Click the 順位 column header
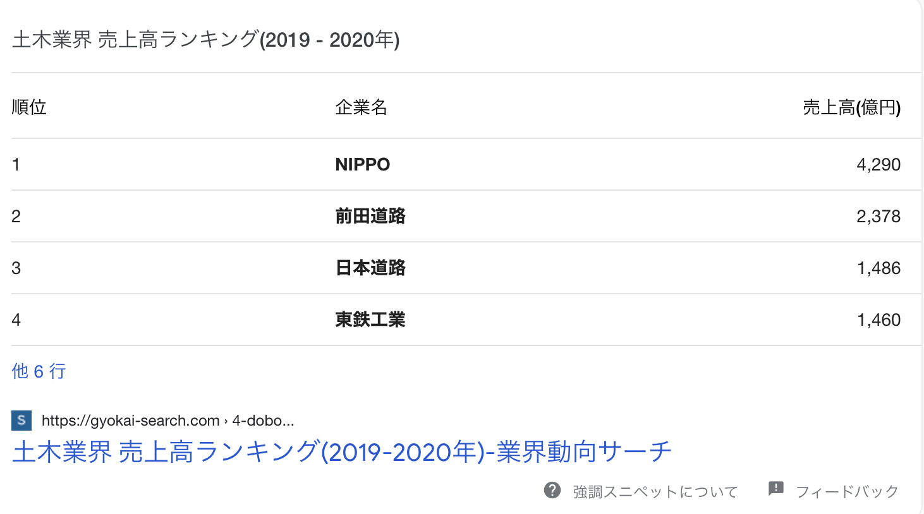 (x=29, y=107)
